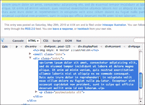This screenshot has height=105, width=145.
Task: Open the Console tab
Action: click(18, 41)
